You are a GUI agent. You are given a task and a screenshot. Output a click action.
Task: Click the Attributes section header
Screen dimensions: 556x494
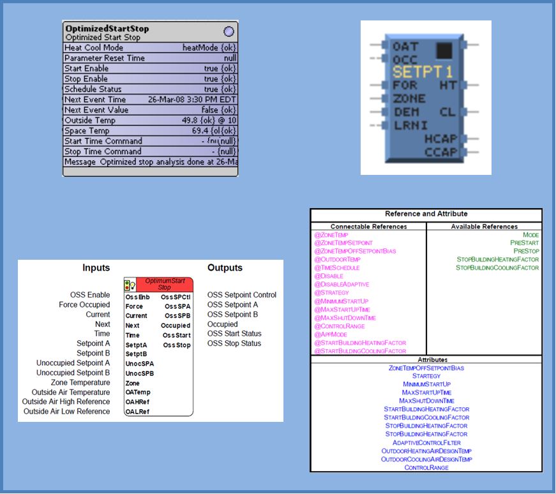pos(426,360)
